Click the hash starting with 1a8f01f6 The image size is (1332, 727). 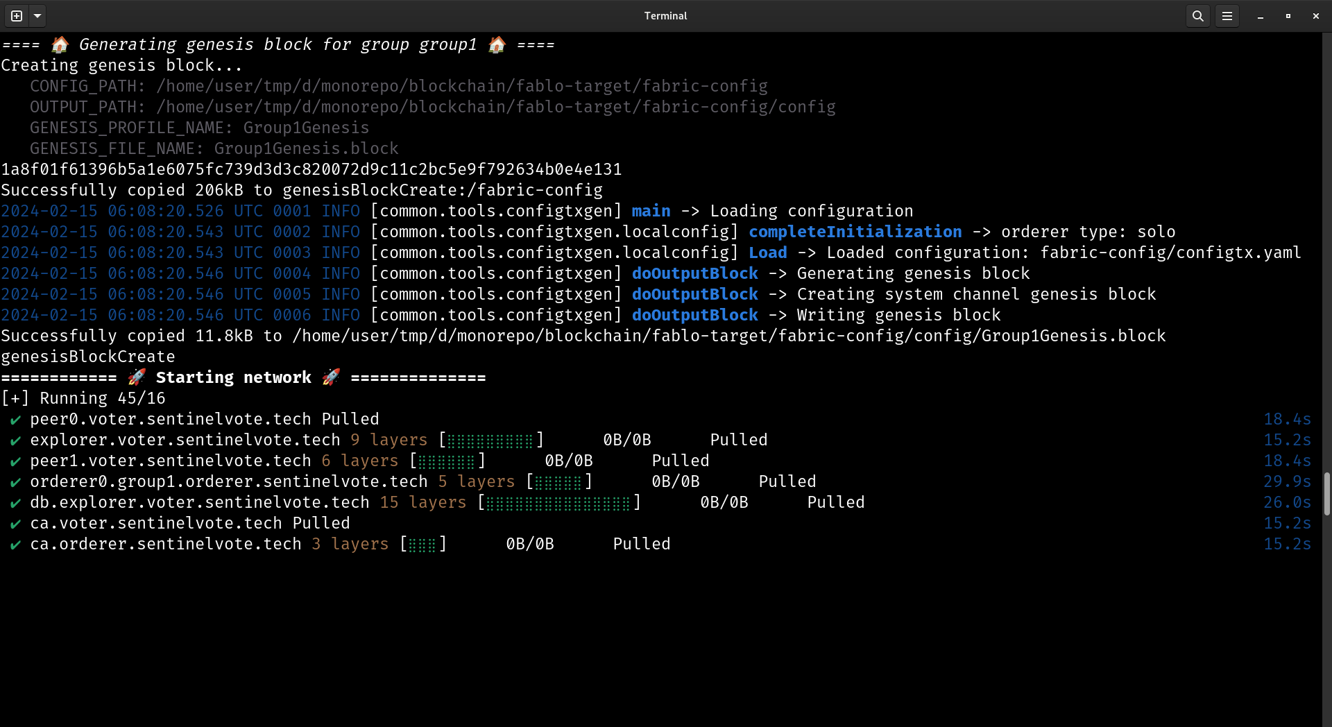(x=311, y=169)
